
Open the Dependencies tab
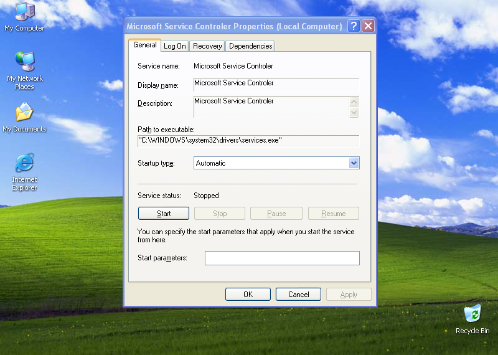tap(250, 46)
